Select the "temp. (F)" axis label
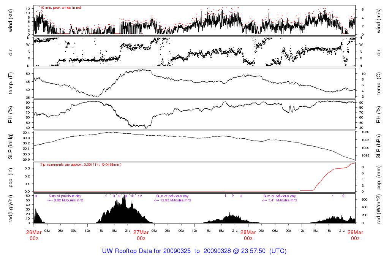The height and width of the screenshot is (266, 389). (10, 83)
